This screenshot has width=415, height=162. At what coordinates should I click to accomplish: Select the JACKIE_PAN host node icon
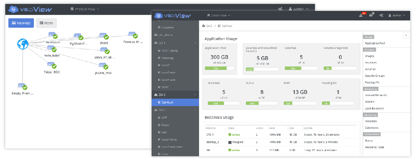pyautogui.click(x=103, y=66)
